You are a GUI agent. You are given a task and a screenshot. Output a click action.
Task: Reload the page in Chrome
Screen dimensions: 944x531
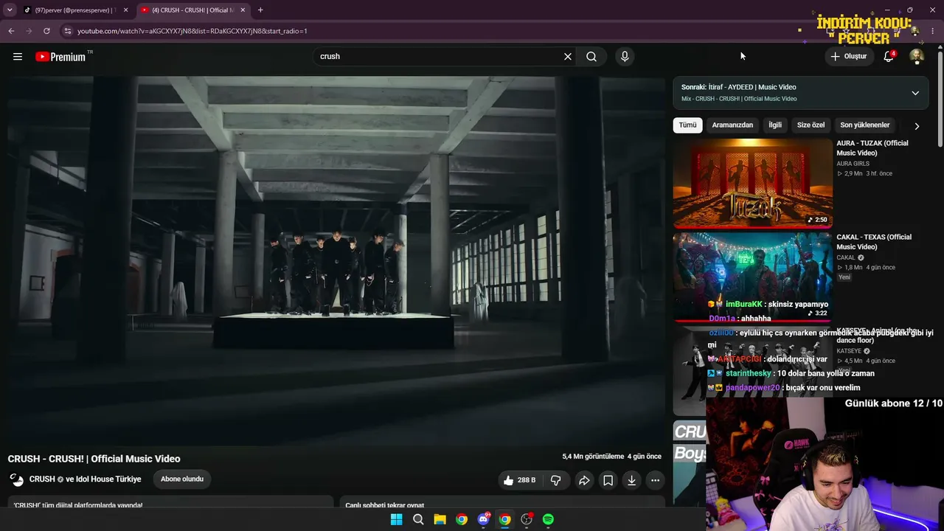click(46, 31)
